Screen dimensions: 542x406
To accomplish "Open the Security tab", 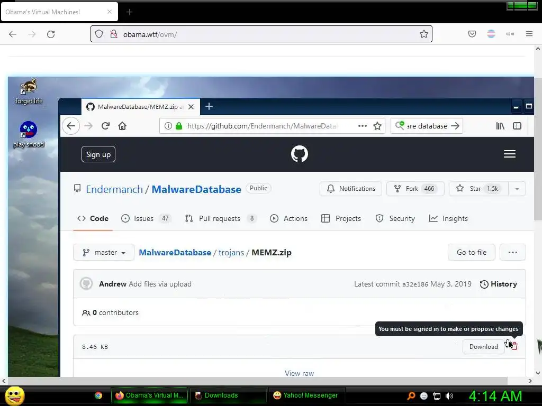I will point(395,218).
